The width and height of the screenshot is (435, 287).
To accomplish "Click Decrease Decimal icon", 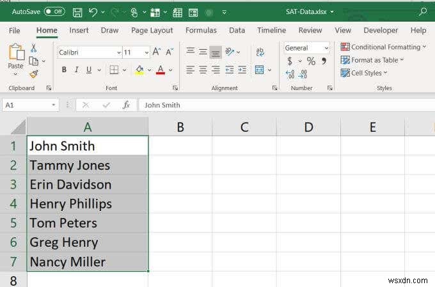I will [303, 74].
